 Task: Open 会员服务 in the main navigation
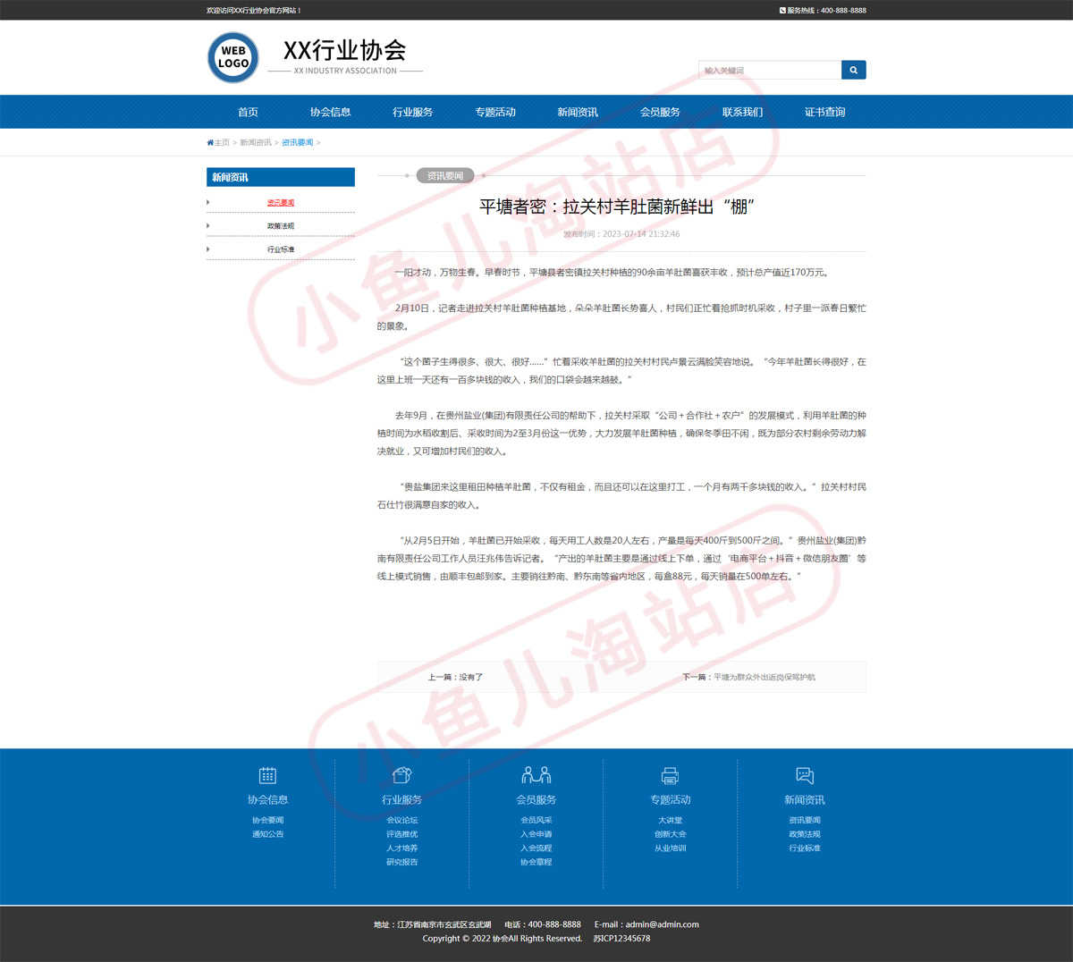click(x=660, y=112)
